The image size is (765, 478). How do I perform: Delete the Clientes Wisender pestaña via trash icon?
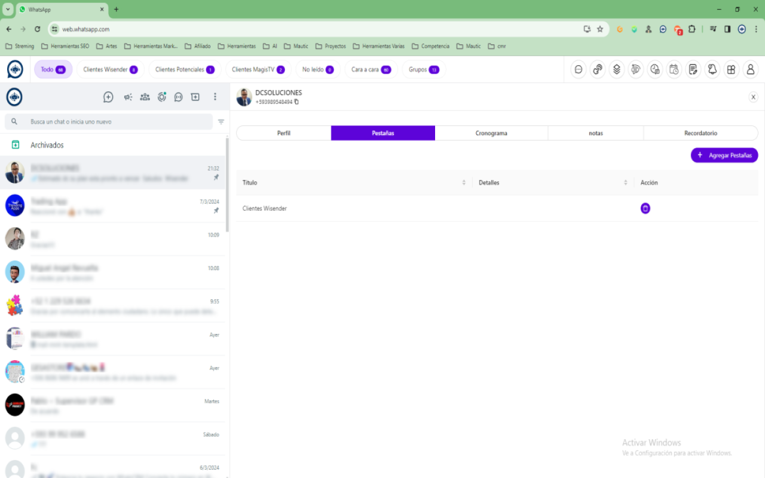[645, 208]
